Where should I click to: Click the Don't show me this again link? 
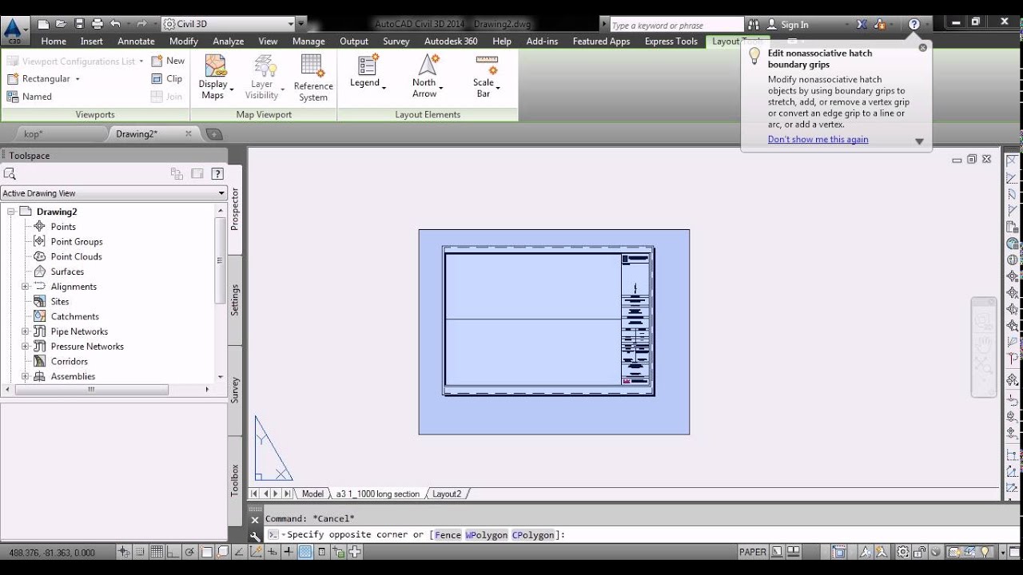818,139
